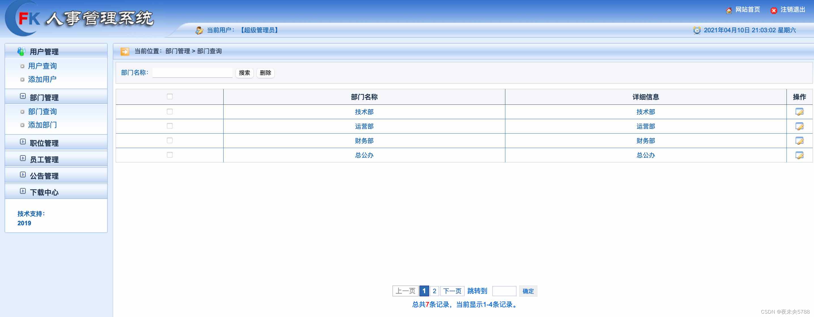Open 用户查询 in the sidebar

pyautogui.click(x=42, y=66)
